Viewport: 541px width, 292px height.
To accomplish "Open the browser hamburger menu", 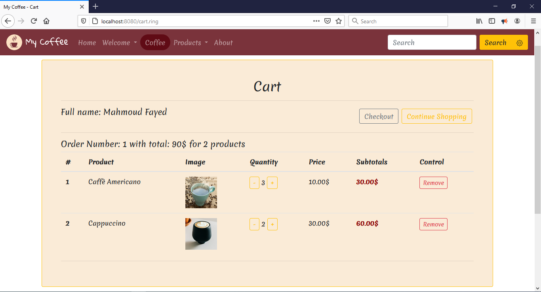I will [x=533, y=21].
